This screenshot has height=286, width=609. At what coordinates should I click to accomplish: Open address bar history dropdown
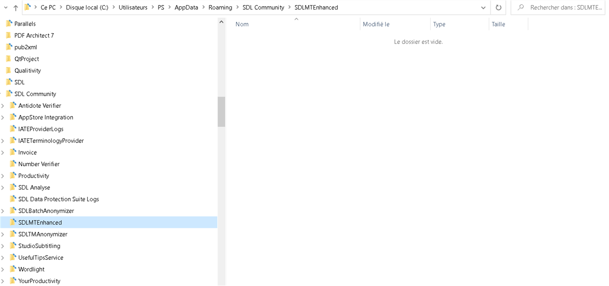coord(483,8)
